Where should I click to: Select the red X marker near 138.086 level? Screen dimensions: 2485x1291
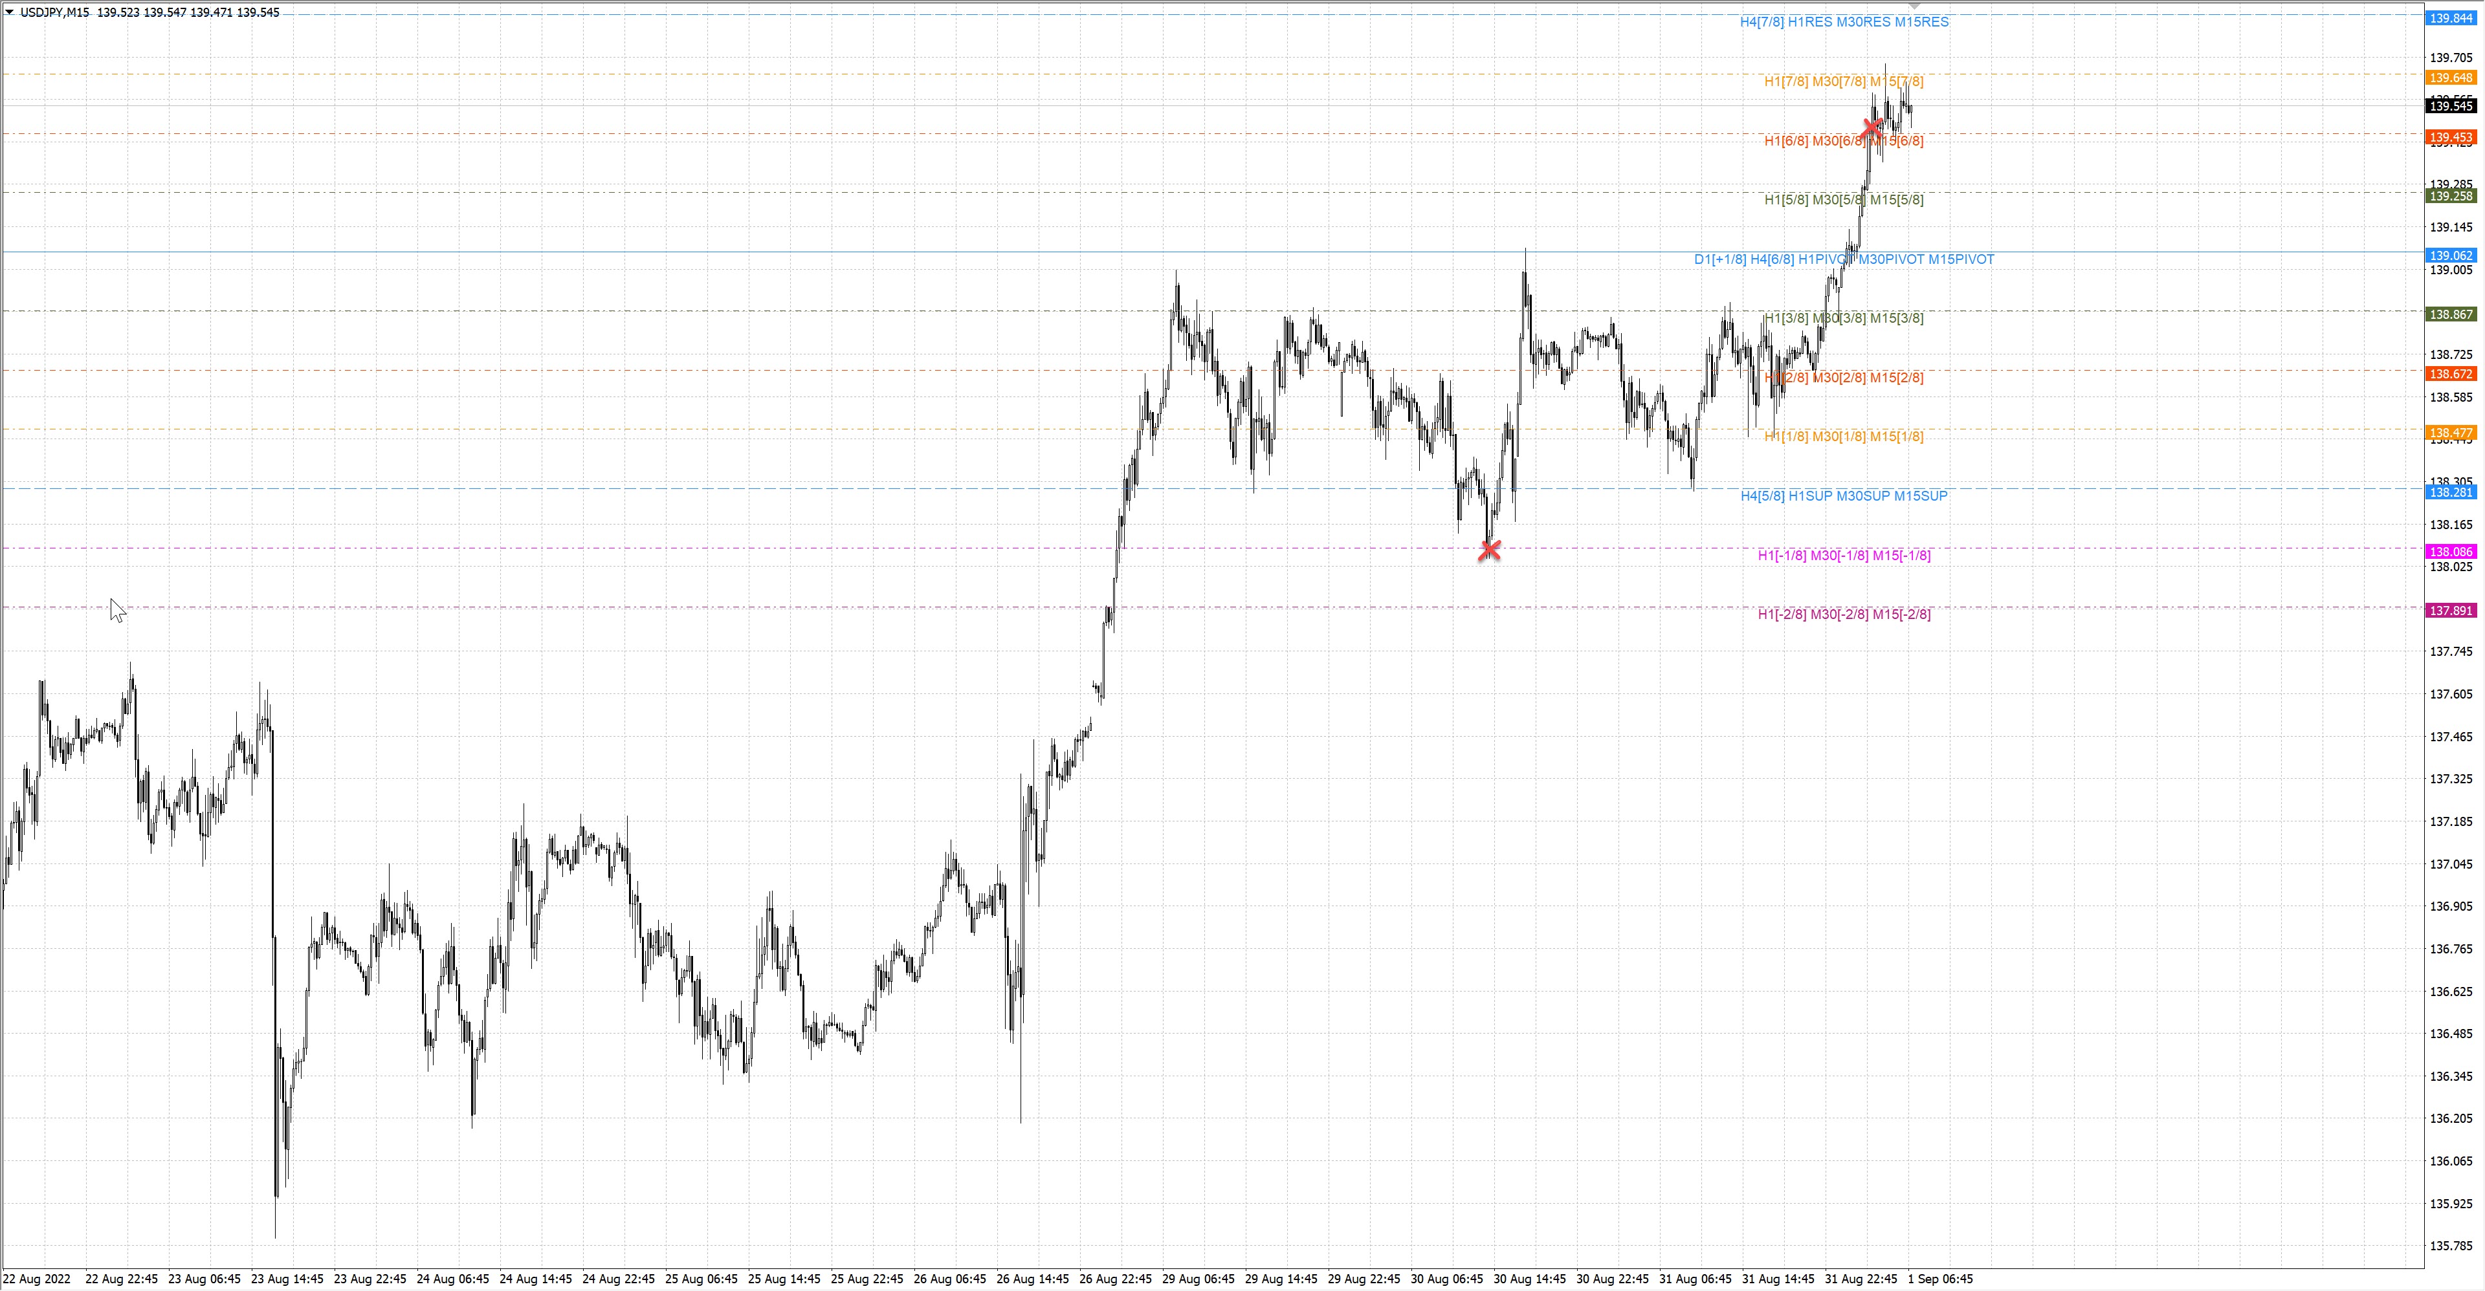[1490, 550]
